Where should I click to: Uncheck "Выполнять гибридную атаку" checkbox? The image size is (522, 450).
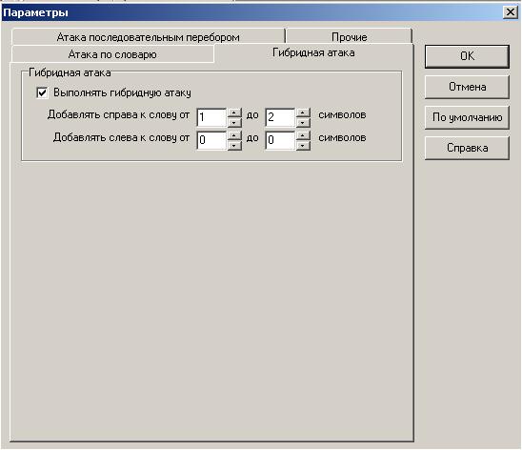42,92
